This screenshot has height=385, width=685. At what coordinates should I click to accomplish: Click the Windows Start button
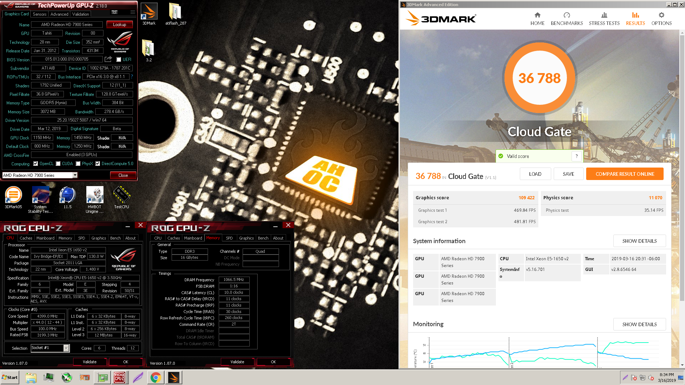click(10, 378)
